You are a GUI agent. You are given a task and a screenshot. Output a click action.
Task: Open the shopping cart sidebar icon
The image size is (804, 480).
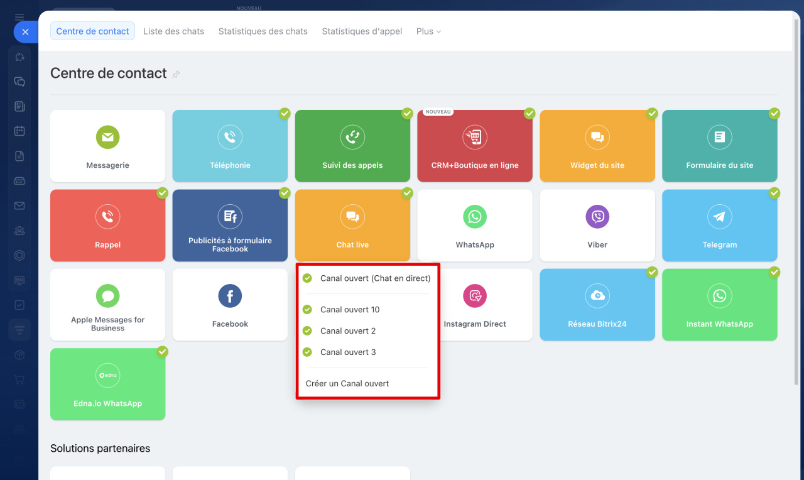[x=19, y=379]
